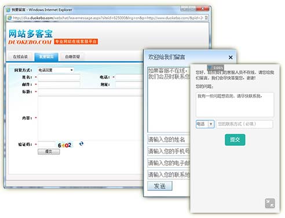Viewport: 285px width, 218px height.
Task: Switch to the 在线会谈 tab
Action: tap(20, 57)
